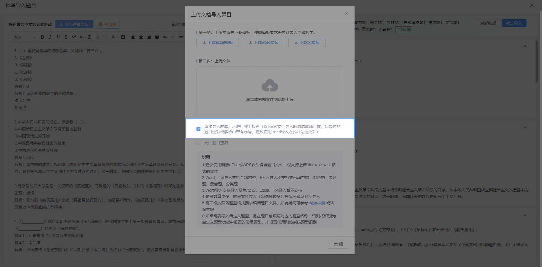Select the 判断题1 question type label
Screen dimensions: 542x267
tap(377, 23)
